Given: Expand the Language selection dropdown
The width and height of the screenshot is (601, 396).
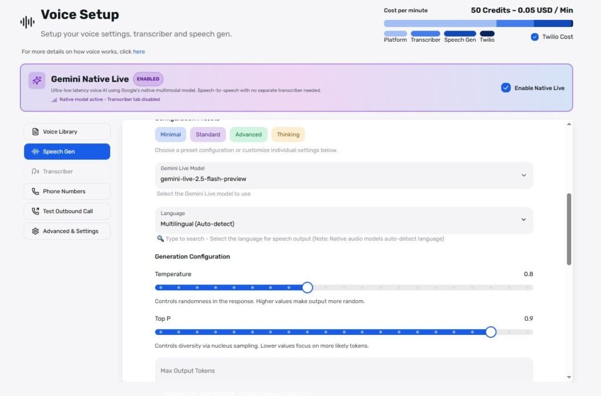Looking at the screenshot, I should pos(523,220).
